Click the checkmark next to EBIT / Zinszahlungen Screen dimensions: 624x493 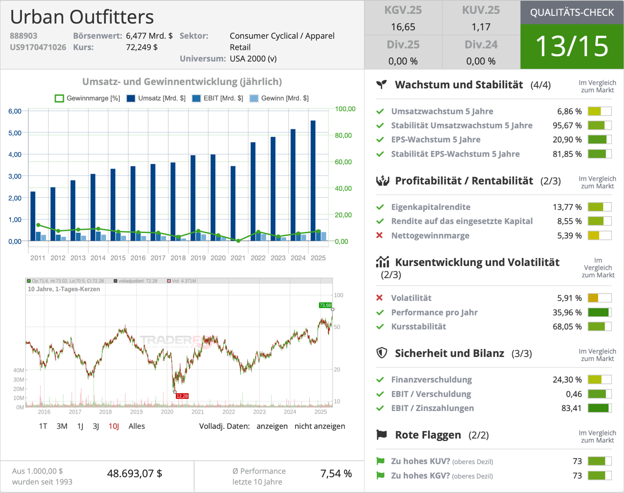coord(380,408)
